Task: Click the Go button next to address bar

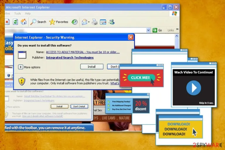Action: (x=157, y=30)
